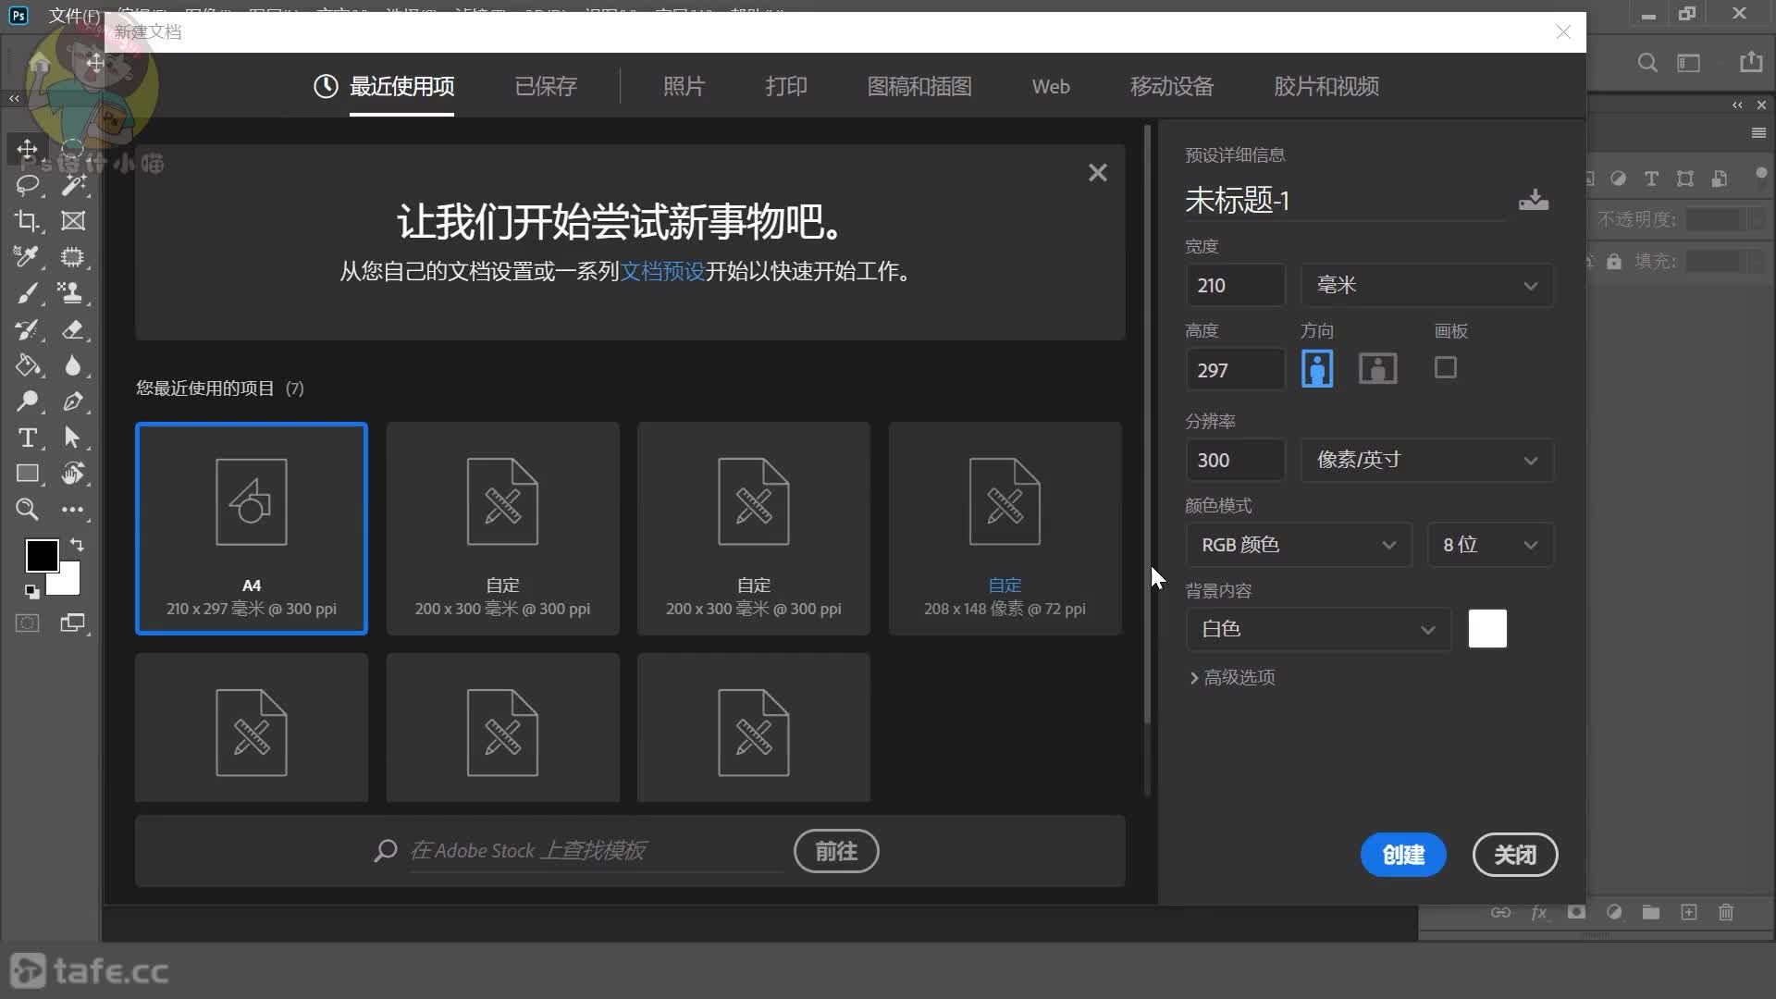Select the Crop tool
This screenshot has height=999, width=1776.
(x=27, y=221)
